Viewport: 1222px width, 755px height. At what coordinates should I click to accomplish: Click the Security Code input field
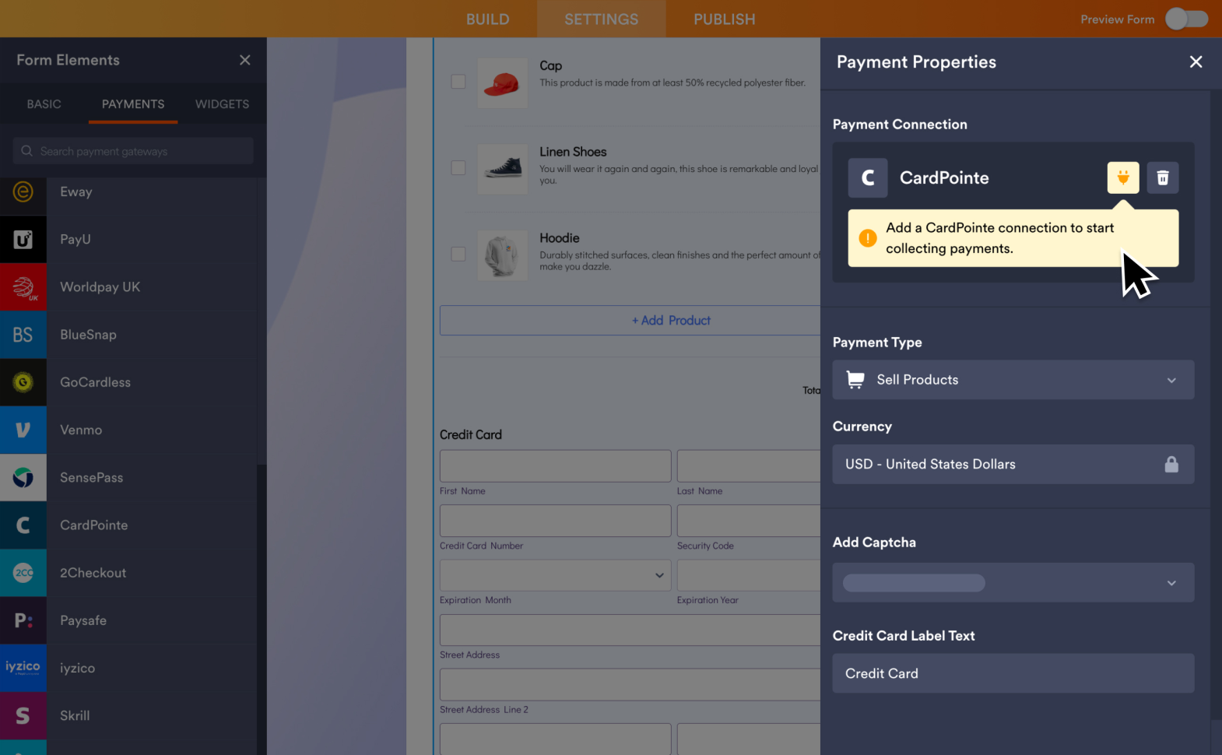pos(749,521)
